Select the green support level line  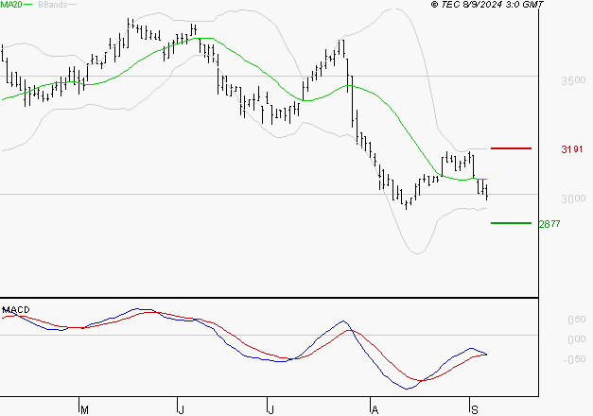point(511,223)
